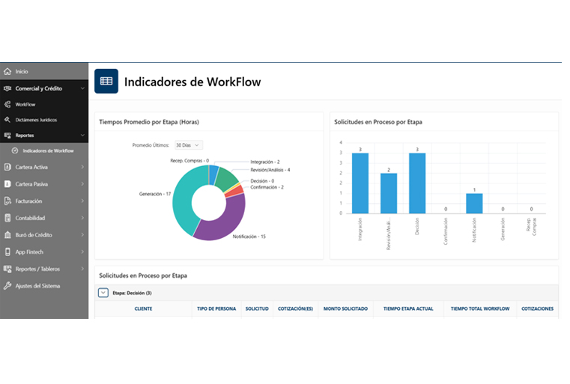This screenshot has width=570, height=384.
Task: Open Reportes / Tableros menu
Action: (37, 269)
